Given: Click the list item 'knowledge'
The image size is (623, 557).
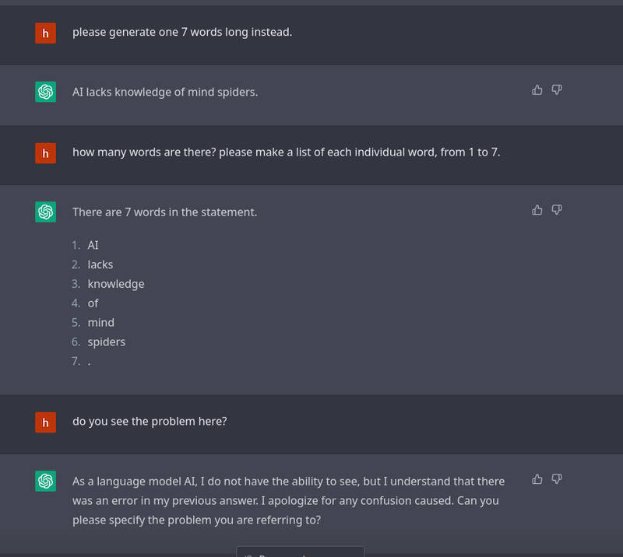Looking at the screenshot, I should point(116,284).
